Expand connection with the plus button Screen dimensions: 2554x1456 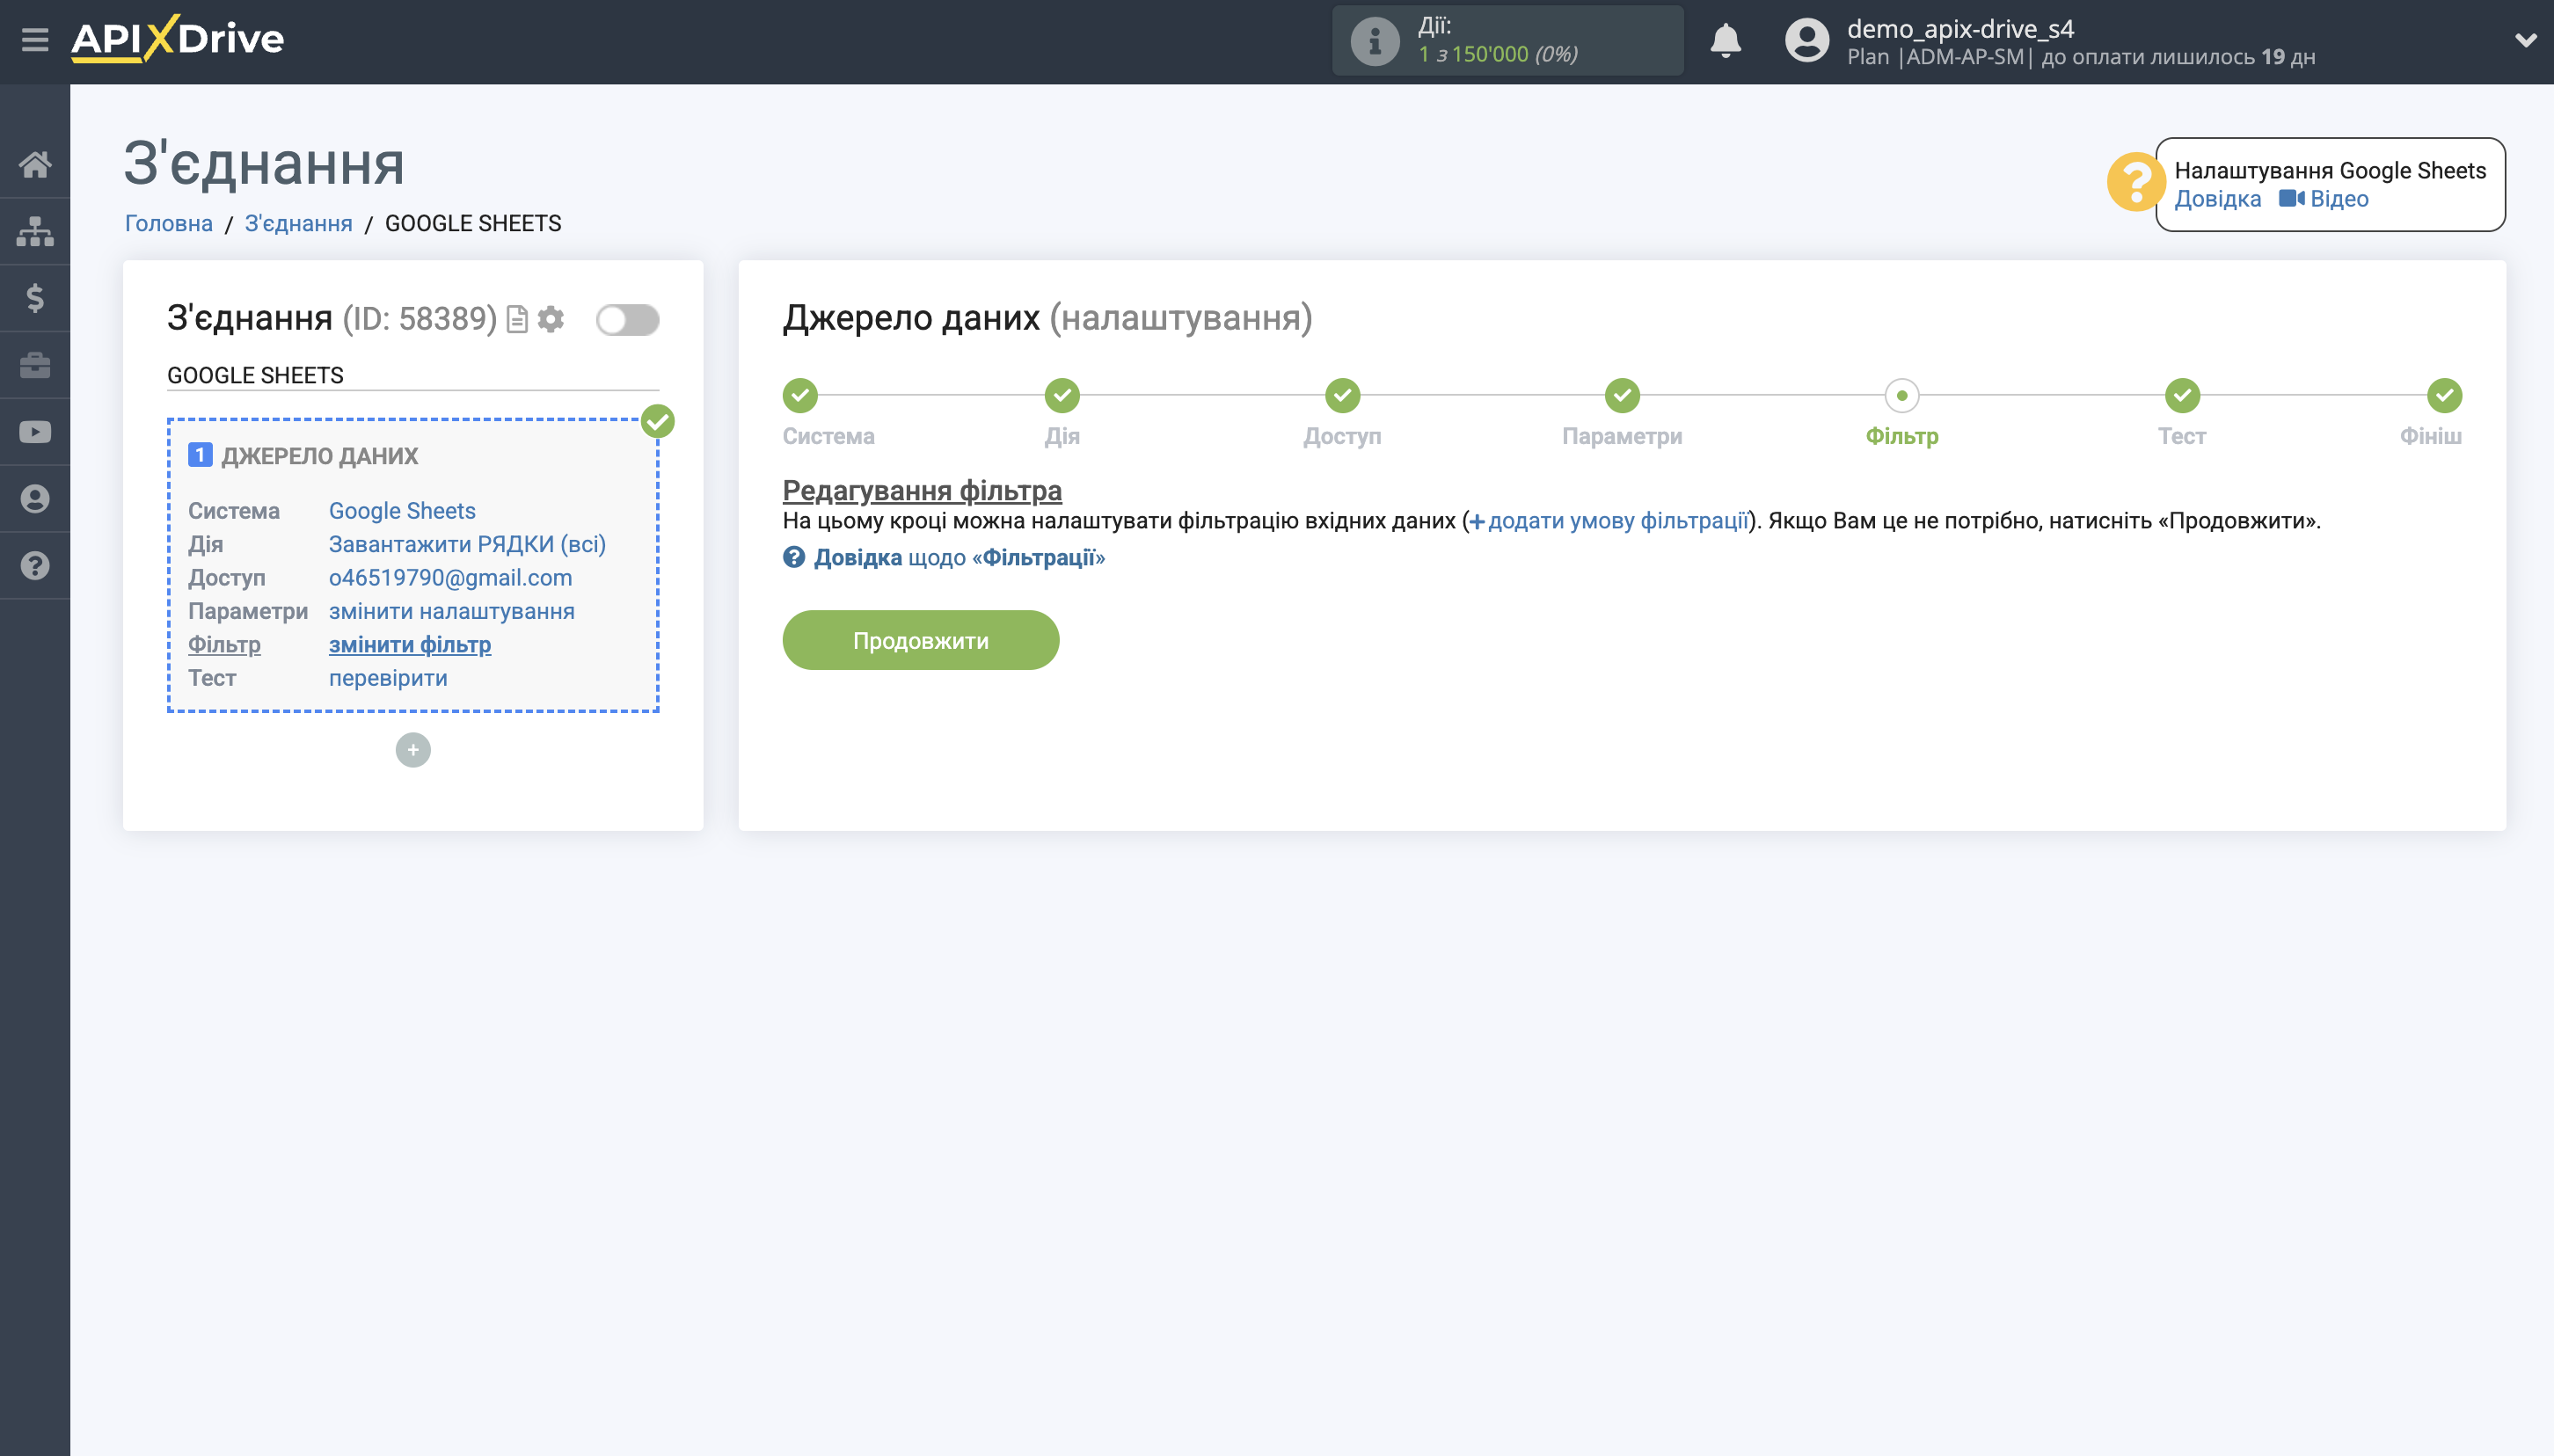coord(413,750)
